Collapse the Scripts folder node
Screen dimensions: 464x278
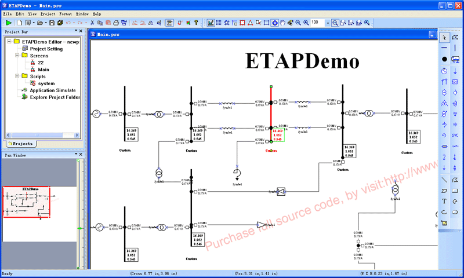coord(17,76)
